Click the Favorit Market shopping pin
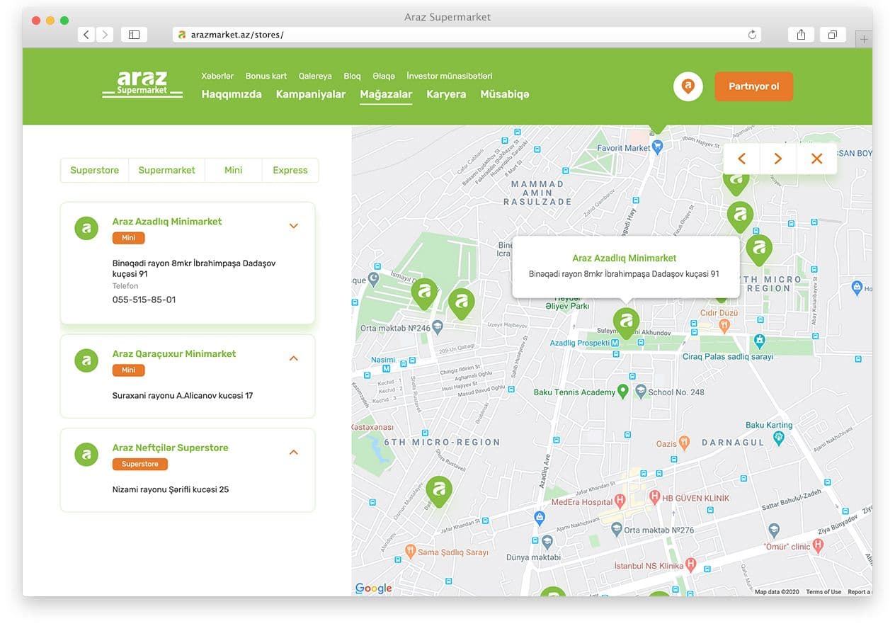The image size is (895, 631). click(x=657, y=147)
